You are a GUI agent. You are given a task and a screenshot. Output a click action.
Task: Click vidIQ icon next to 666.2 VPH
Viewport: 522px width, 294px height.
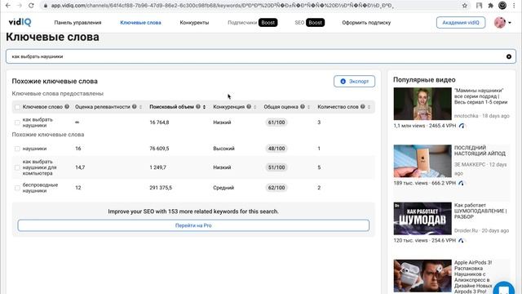click(x=461, y=183)
